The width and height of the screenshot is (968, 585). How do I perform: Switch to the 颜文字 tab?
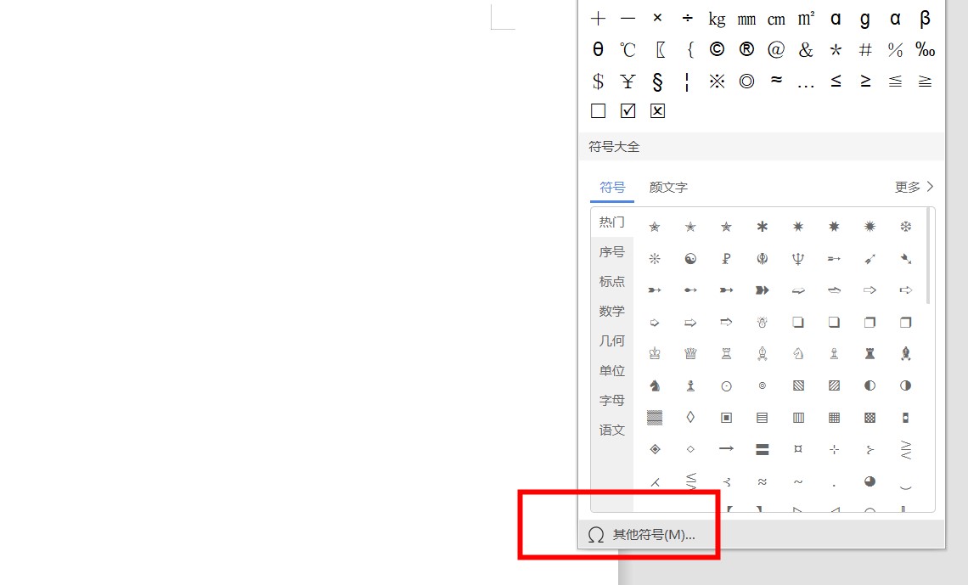click(668, 187)
